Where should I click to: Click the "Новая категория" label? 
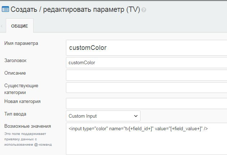click(x=22, y=102)
